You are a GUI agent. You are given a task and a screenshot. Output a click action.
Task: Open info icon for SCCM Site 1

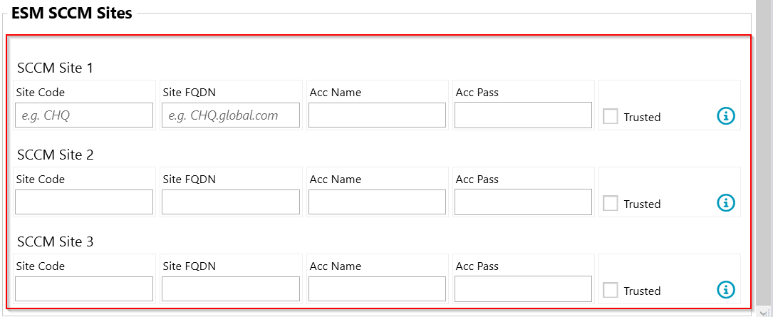(725, 116)
